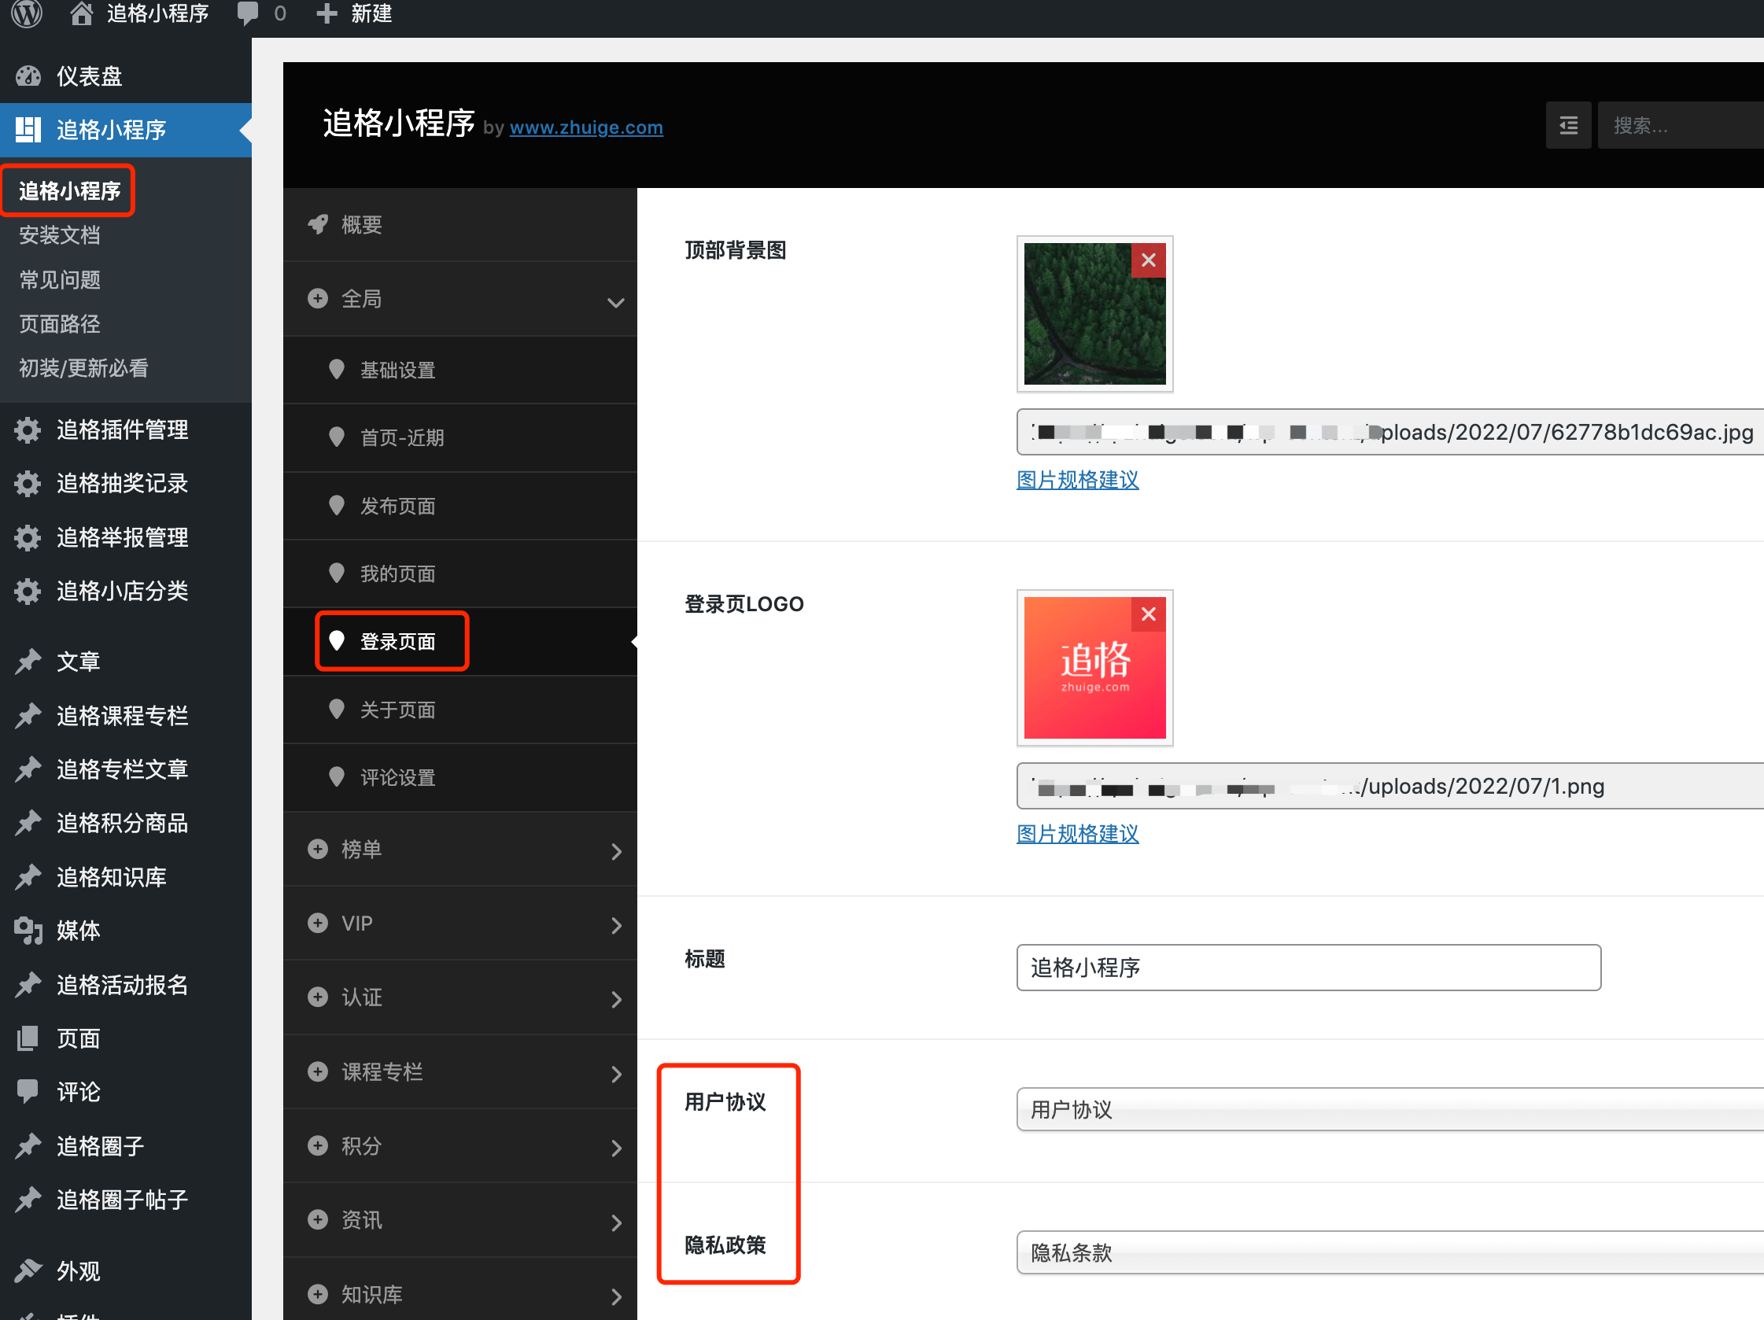1764x1320 pixels.
Task: Click pin icon beside 追格专栏文章
Action: click(x=28, y=769)
